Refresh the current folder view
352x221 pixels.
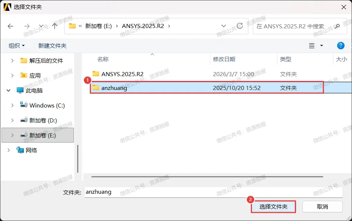click(x=240, y=26)
